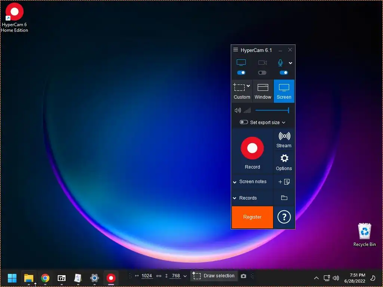Select Window capture mode
Viewport: 383px width, 287px height.
263,91
